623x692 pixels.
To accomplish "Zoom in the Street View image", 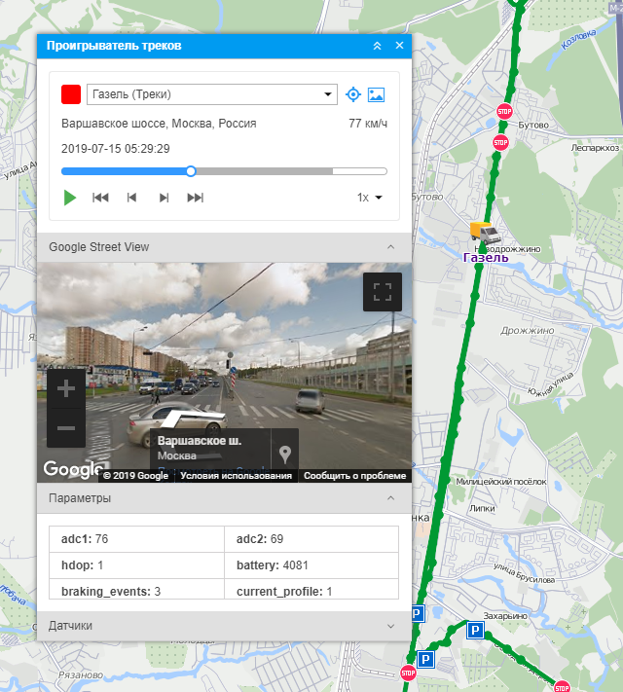I will coord(66,388).
